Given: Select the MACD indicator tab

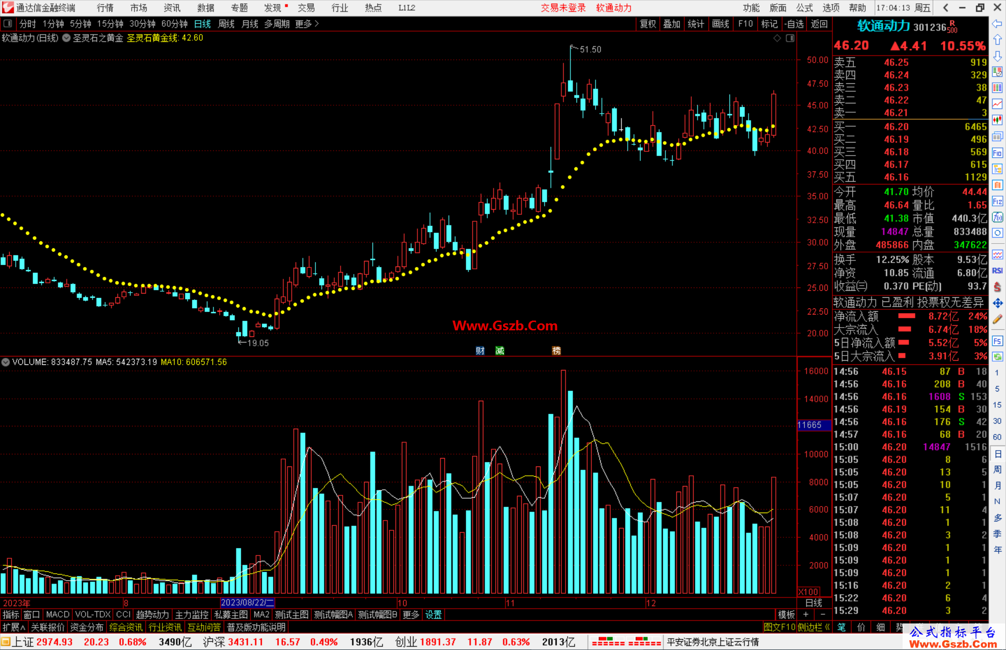Looking at the screenshot, I should click(x=58, y=615).
